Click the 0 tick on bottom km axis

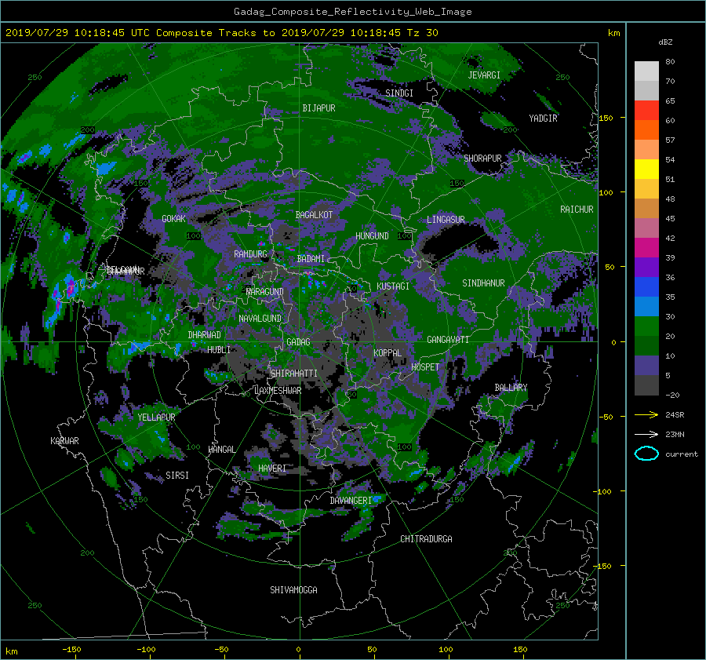(x=298, y=650)
